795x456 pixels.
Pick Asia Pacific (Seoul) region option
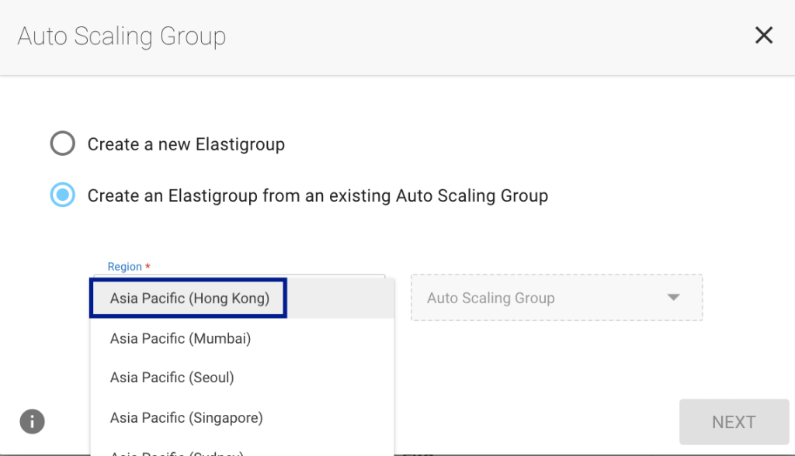pyautogui.click(x=172, y=378)
